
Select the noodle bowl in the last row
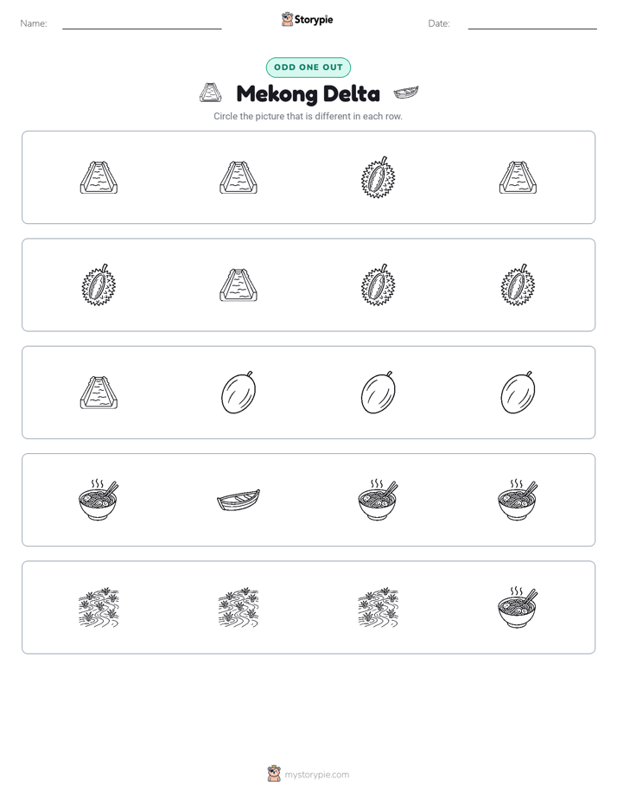tap(518, 607)
